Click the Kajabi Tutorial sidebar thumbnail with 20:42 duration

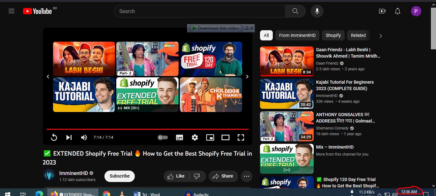pyautogui.click(x=287, y=94)
